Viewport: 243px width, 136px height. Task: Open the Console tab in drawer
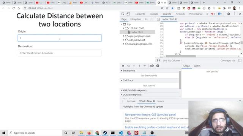[x=131, y=101]
